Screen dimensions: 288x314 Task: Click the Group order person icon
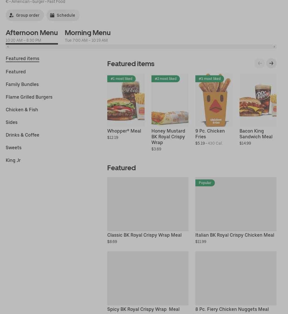click(11, 15)
